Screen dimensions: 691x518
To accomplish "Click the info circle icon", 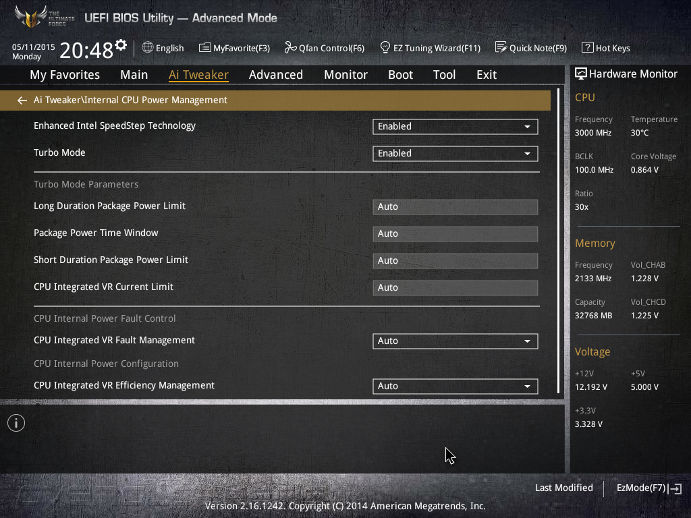I will [16, 423].
